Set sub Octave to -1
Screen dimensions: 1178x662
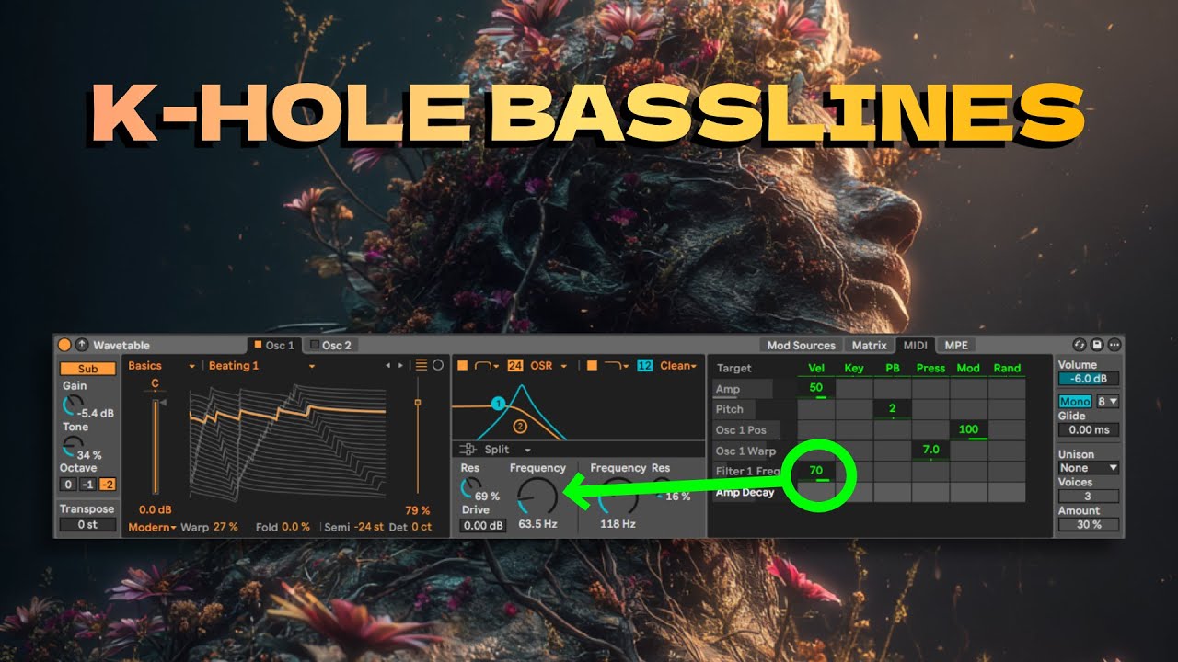tap(87, 485)
